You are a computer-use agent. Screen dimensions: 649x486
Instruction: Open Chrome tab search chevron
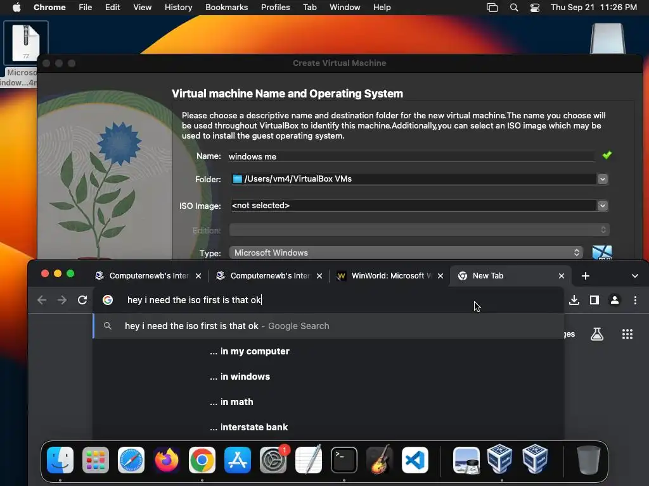(635, 276)
